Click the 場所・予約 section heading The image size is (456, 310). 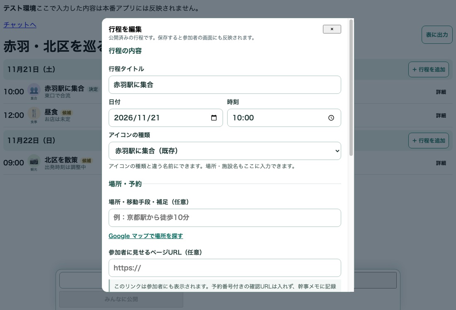(125, 184)
